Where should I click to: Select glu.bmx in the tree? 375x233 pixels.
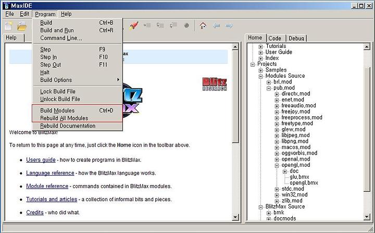pyautogui.click(x=299, y=177)
